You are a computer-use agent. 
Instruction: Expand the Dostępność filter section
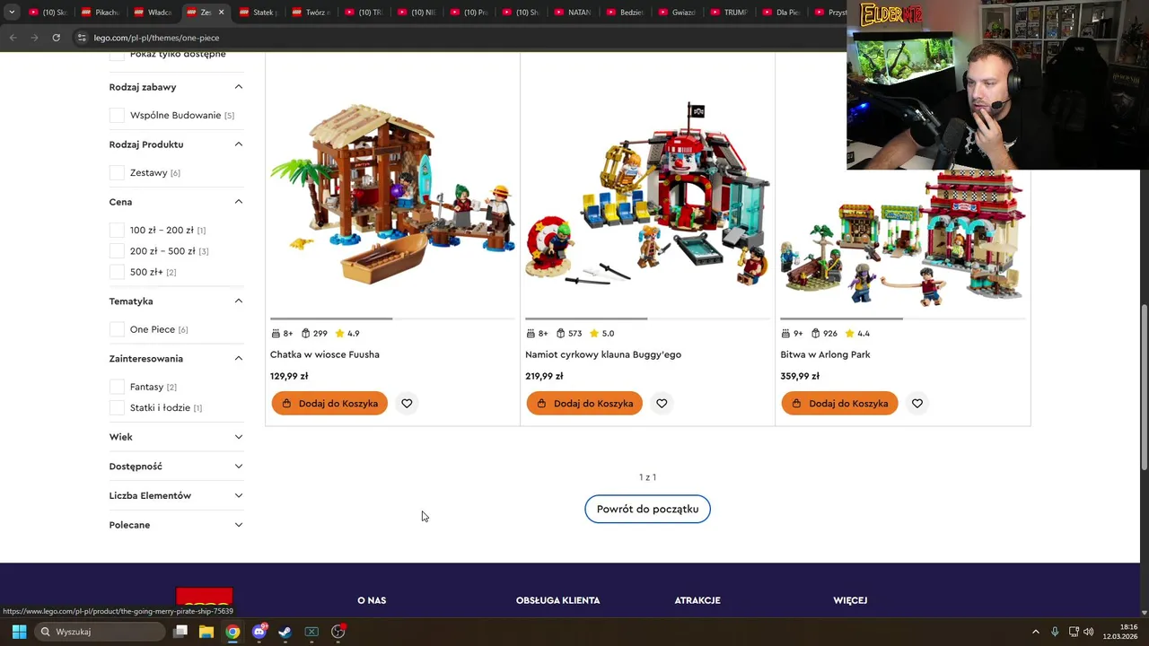[x=176, y=467]
